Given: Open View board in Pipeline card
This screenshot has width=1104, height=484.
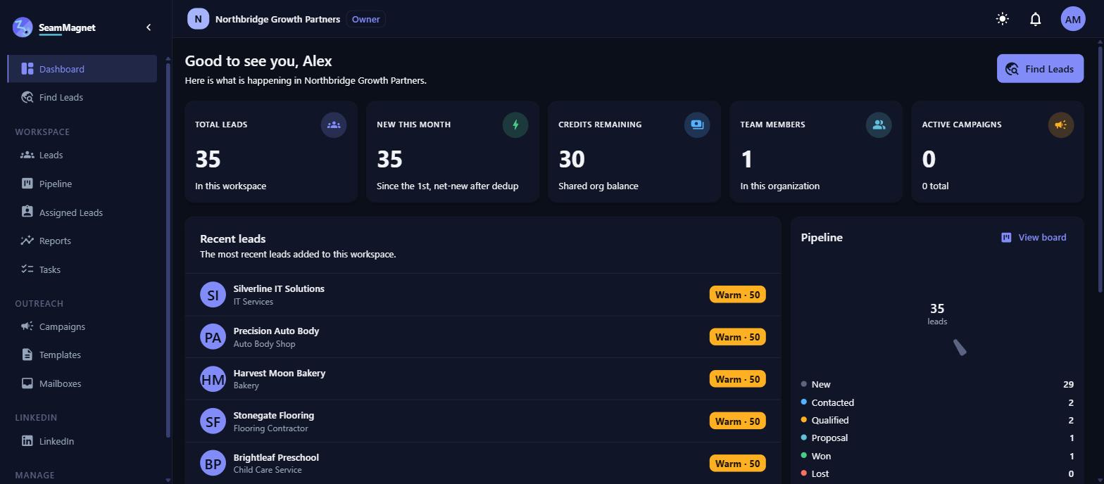Looking at the screenshot, I should 1034,238.
